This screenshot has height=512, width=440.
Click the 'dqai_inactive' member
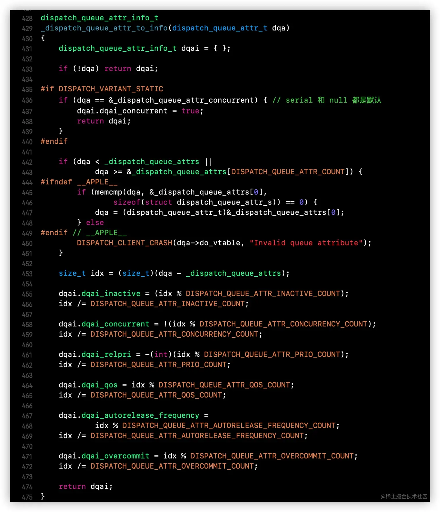pos(111,294)
